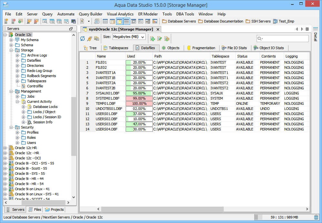The height and width of the screenshot is (223, 322).
Task: Open the Size units Megabytes dropdown
Action: tap(129, 37)
